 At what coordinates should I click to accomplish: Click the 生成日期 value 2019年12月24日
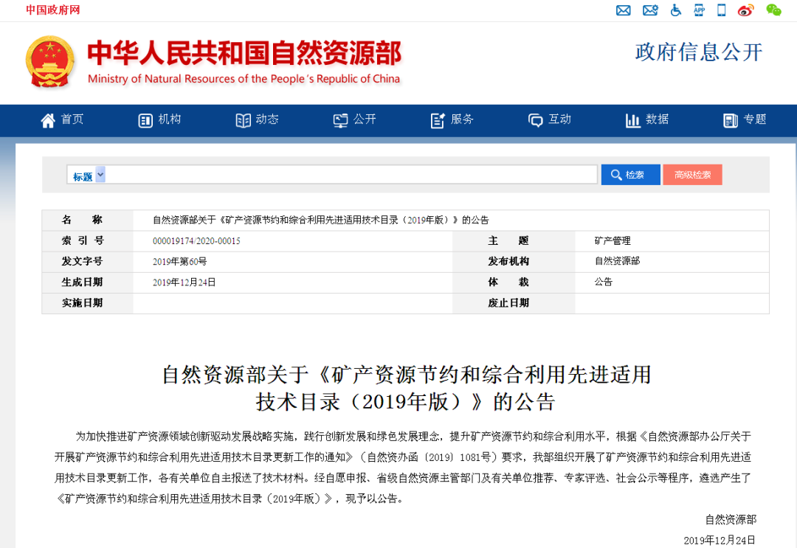tap(184, 282)
